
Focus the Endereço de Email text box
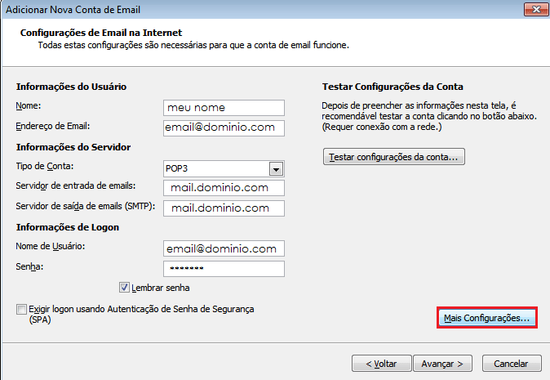point(224,127)
